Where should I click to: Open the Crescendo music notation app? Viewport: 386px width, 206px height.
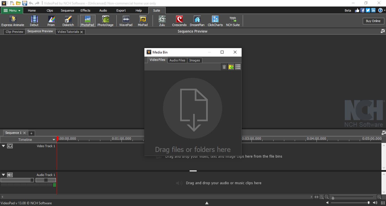[179, 21]
